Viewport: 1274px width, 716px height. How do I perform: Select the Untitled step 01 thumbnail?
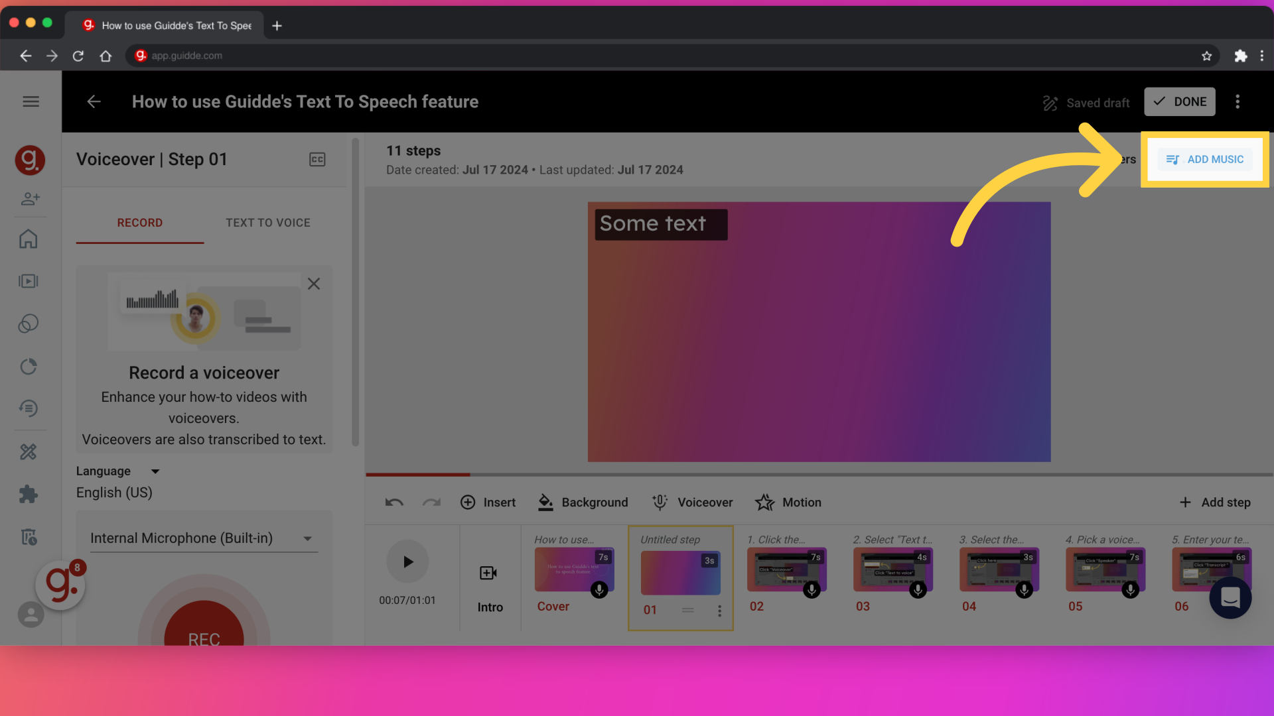pos(681,573)
